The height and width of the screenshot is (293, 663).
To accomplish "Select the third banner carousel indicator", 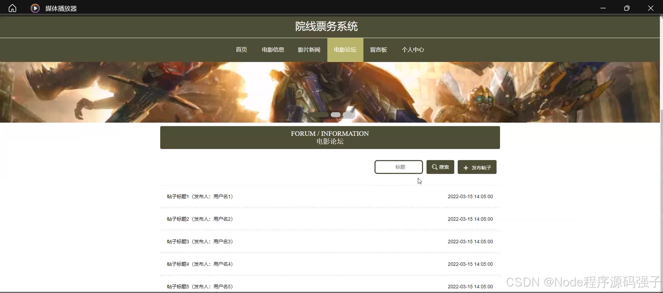I will click(x=349, y=115).
